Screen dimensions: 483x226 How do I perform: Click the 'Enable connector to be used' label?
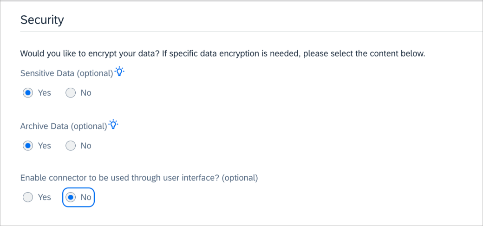pyautogui.click(x=139, y=178)
